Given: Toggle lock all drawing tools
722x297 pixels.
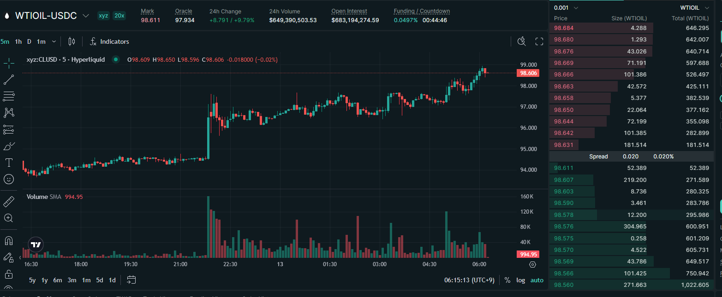Looking at the screenshot, I should 9,274.
